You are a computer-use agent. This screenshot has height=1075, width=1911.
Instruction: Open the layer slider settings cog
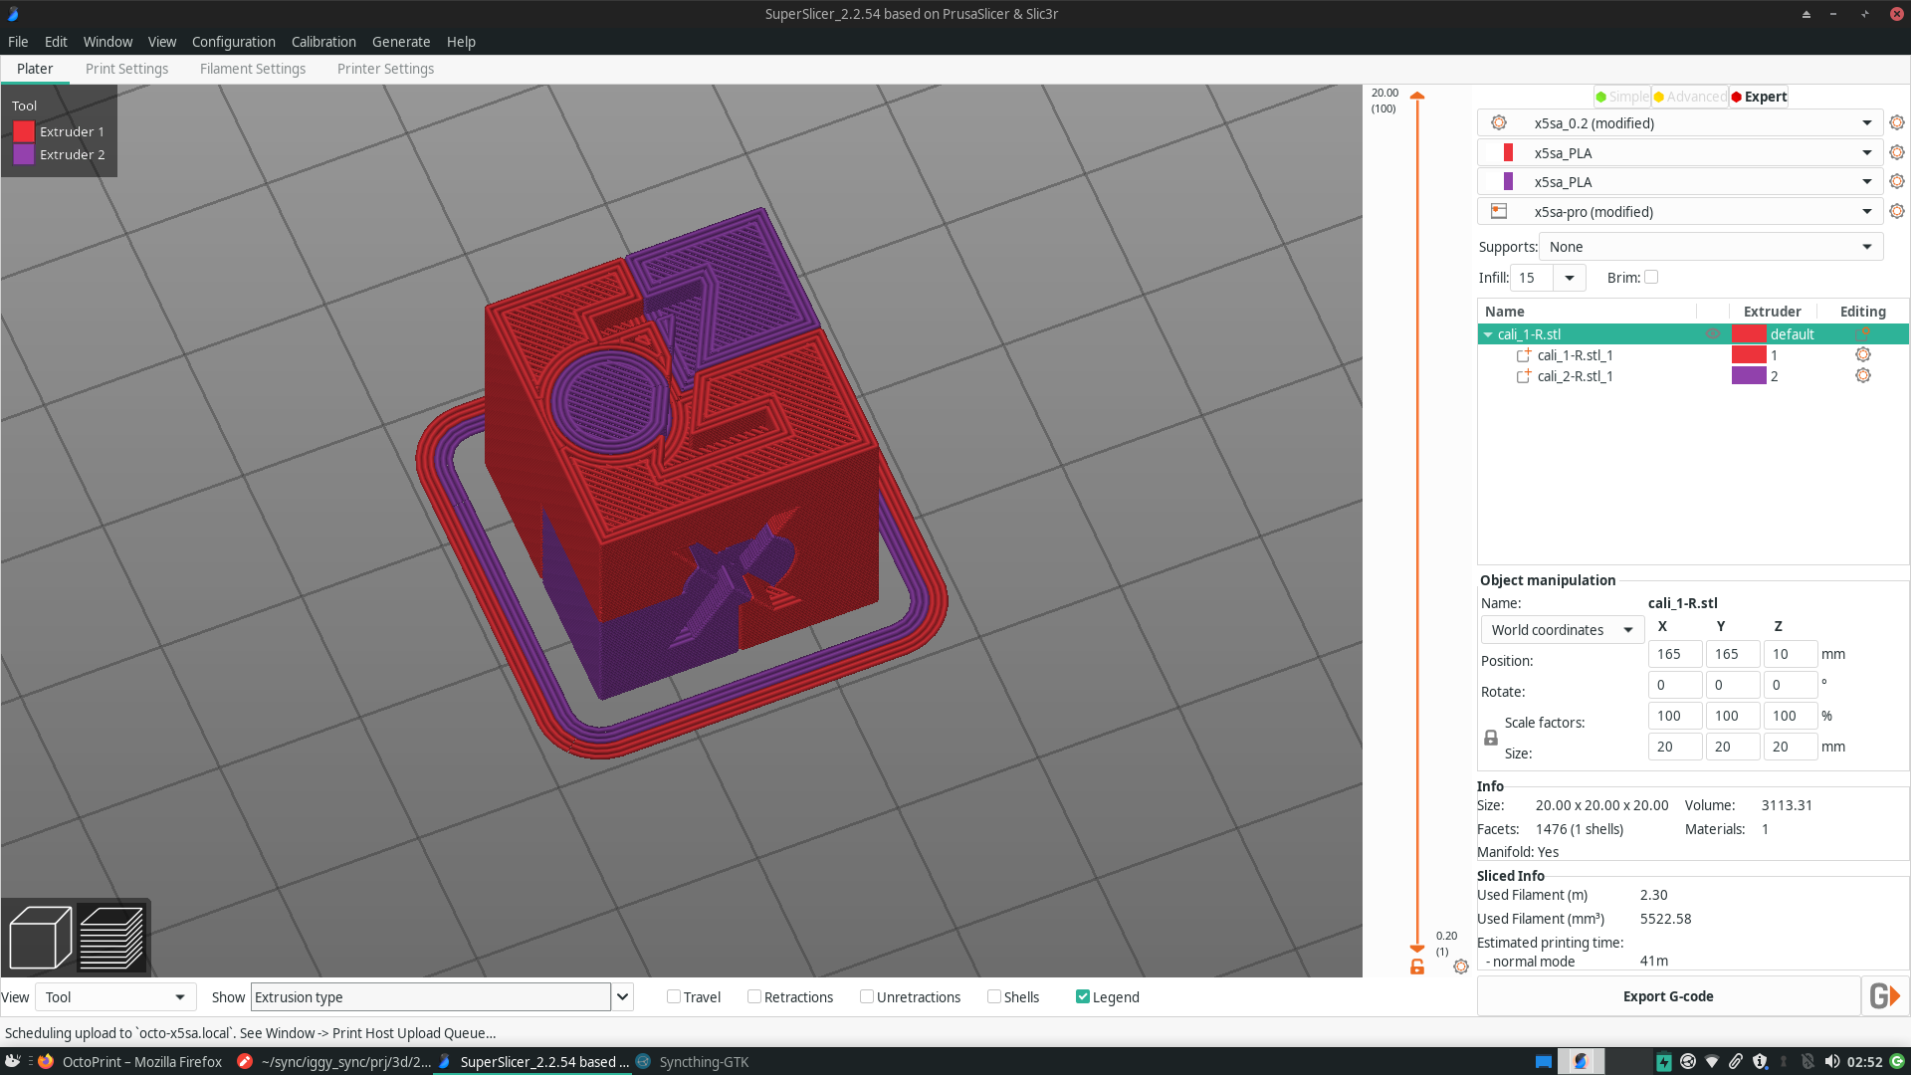[x=1460, y=967]
